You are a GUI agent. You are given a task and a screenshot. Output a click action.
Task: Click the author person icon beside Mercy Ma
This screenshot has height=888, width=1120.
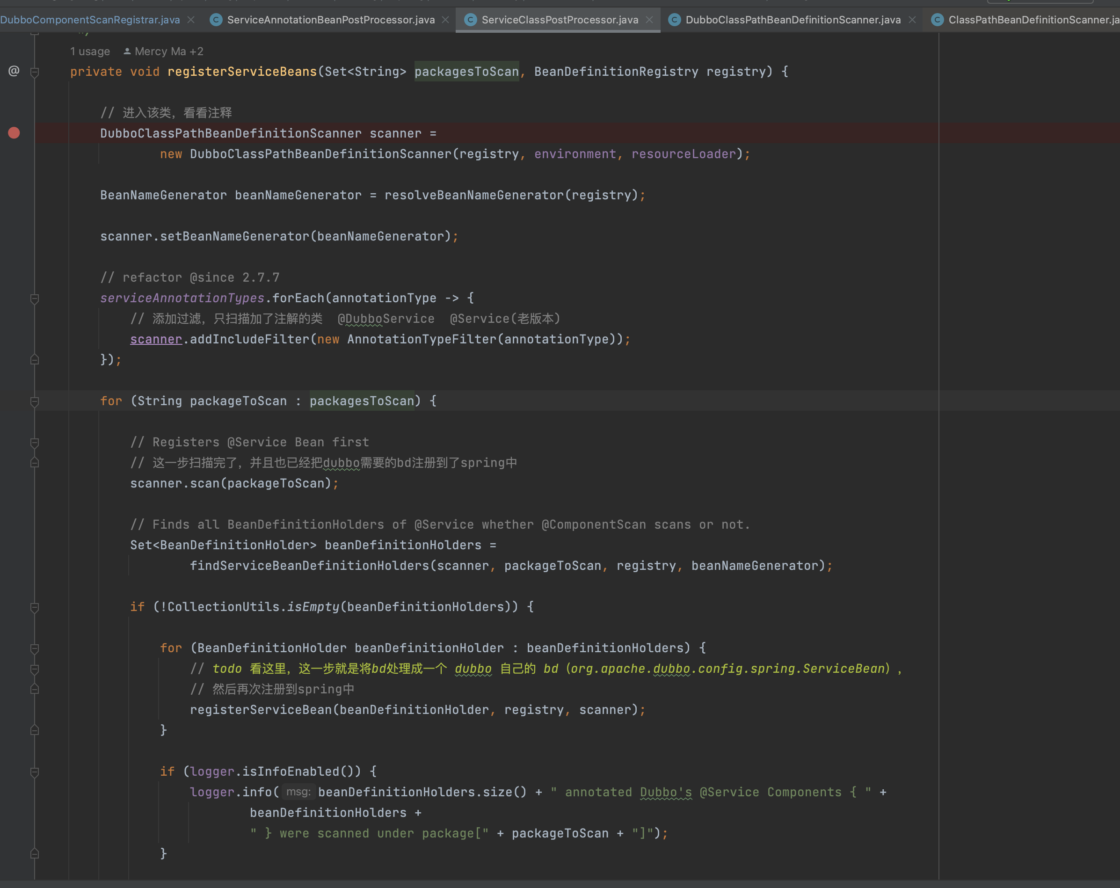[127, 51]
